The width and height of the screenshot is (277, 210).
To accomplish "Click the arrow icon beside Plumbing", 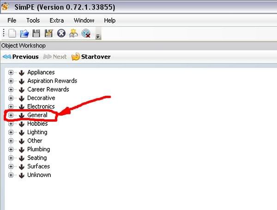I will click(22, 149).
